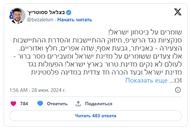This screenshot has height=128, width=191.
Task: Click the tweet's first line שומרים על ביטחון ישראל
Action: pyautogui.click(x=145, y=32)
